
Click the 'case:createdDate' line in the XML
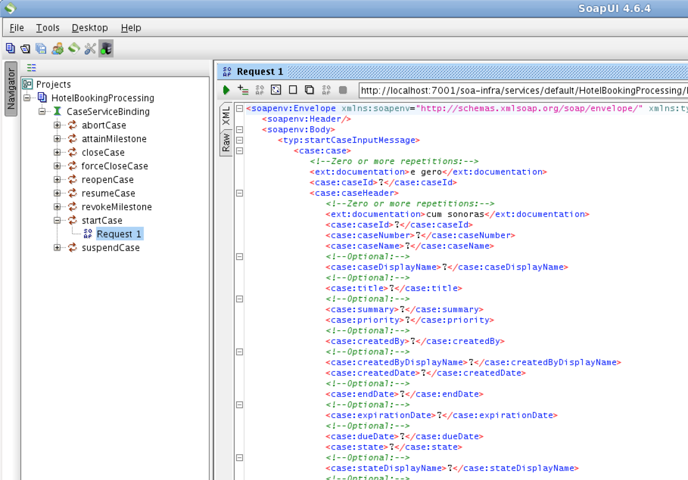point(426,373)
